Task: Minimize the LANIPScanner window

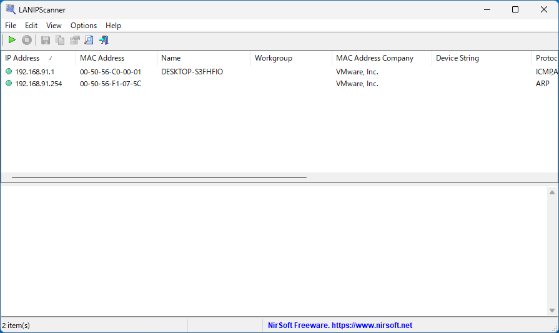Action: (x=487, y=9)
